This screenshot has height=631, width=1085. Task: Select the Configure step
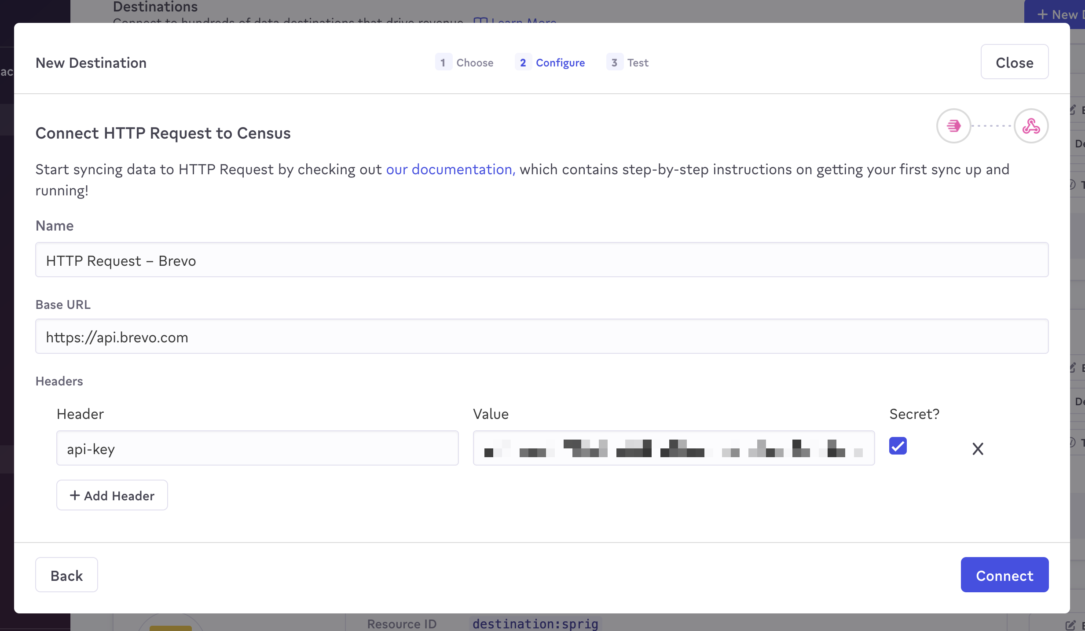pos(560,62)
